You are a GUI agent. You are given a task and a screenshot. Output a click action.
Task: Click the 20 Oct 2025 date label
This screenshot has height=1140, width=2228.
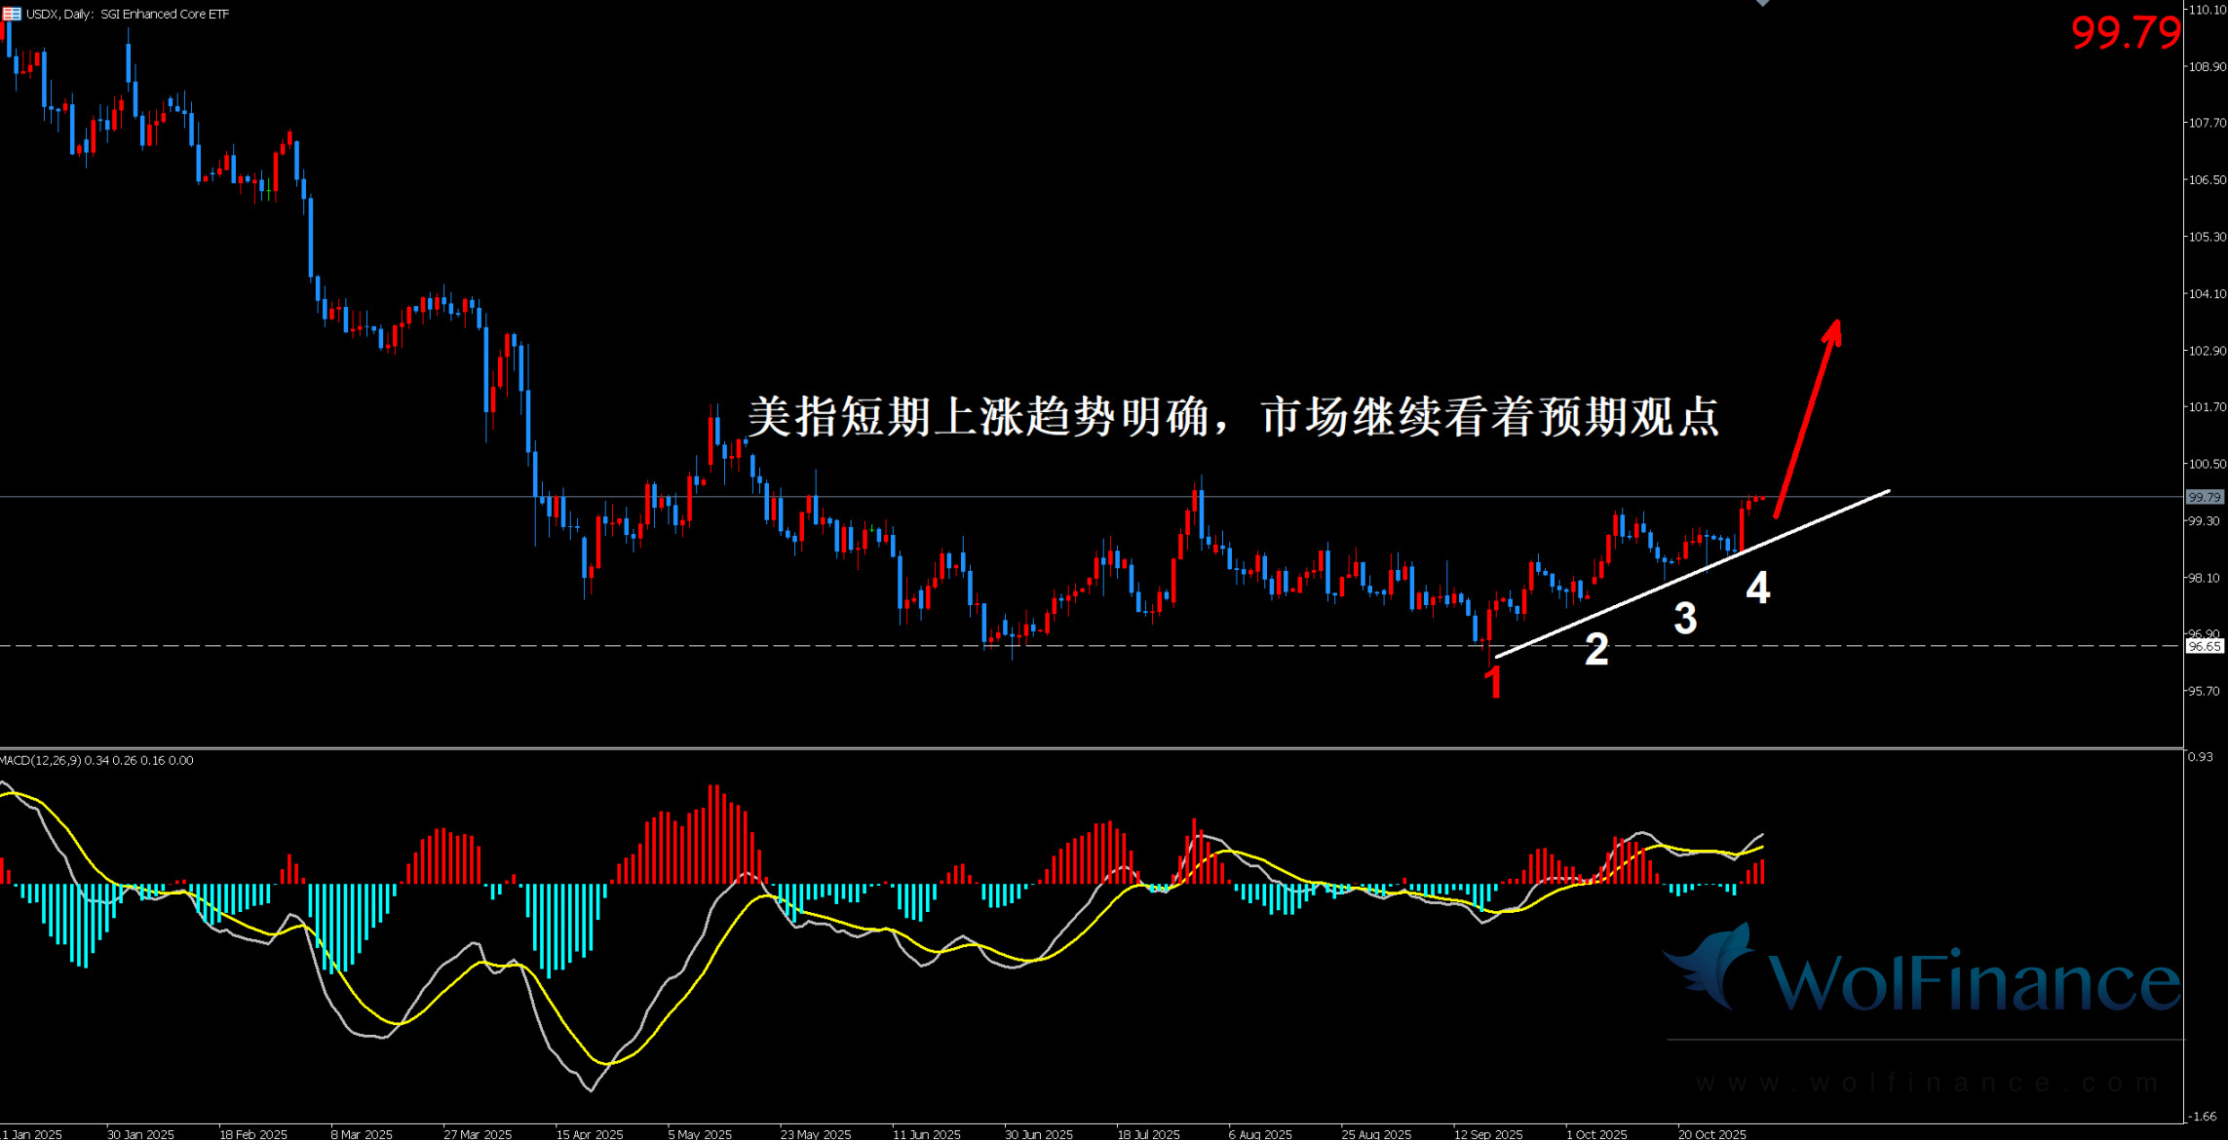(1711, 1133)
